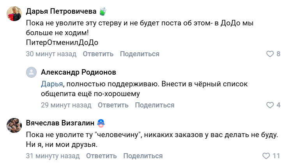Like Александр Родионов's reply via heart icon
Screen dimensions: 288x168
(270, 105)
